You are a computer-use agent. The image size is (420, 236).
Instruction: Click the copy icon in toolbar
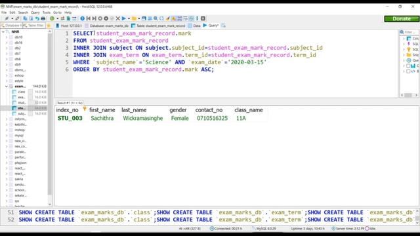(25, 18)
